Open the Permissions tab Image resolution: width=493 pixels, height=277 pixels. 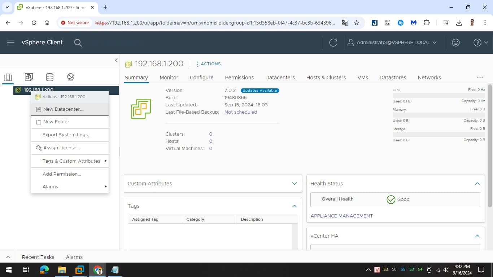(239, 78)
